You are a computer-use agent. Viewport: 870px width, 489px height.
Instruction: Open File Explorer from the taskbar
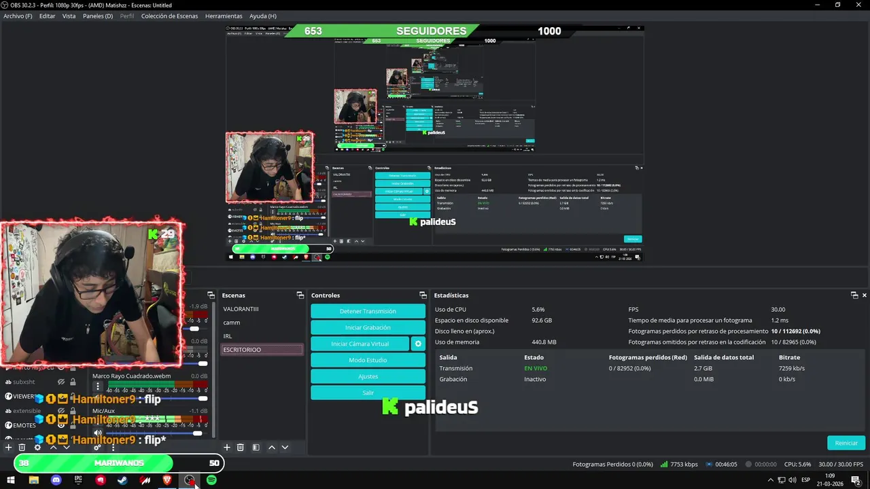33,480
